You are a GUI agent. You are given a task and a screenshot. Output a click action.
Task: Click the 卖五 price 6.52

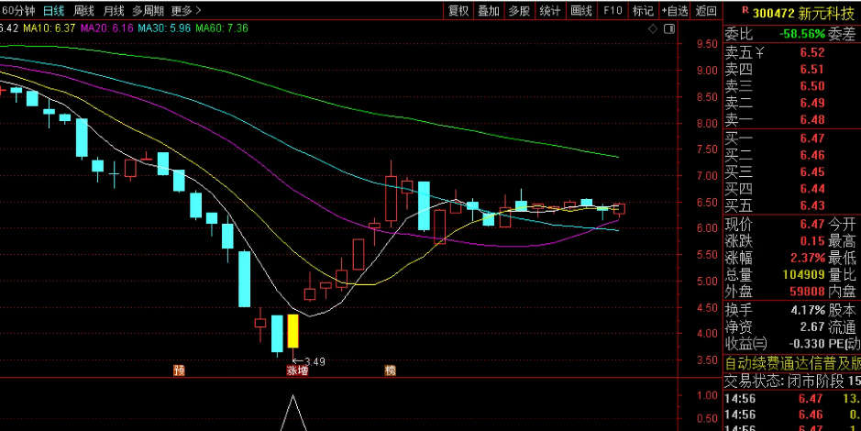812,52
